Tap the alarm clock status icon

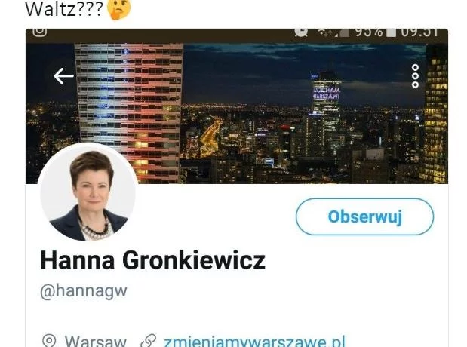(301, 32)
